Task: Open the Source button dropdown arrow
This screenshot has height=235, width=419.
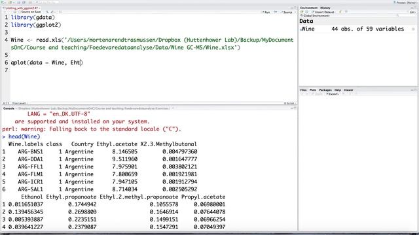Action: [x=295, y=12]
